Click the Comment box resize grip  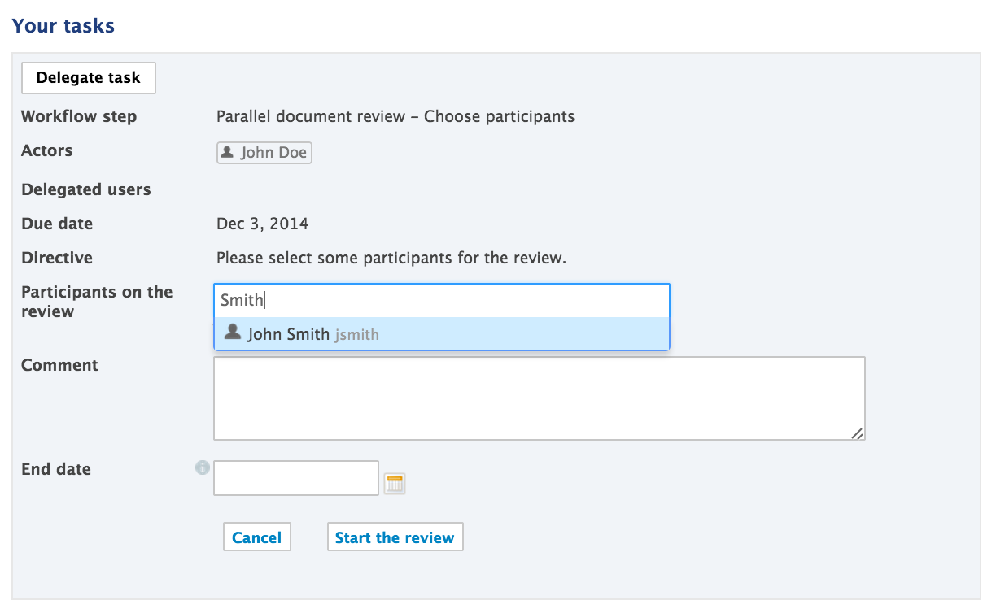(x=857, y=433)
